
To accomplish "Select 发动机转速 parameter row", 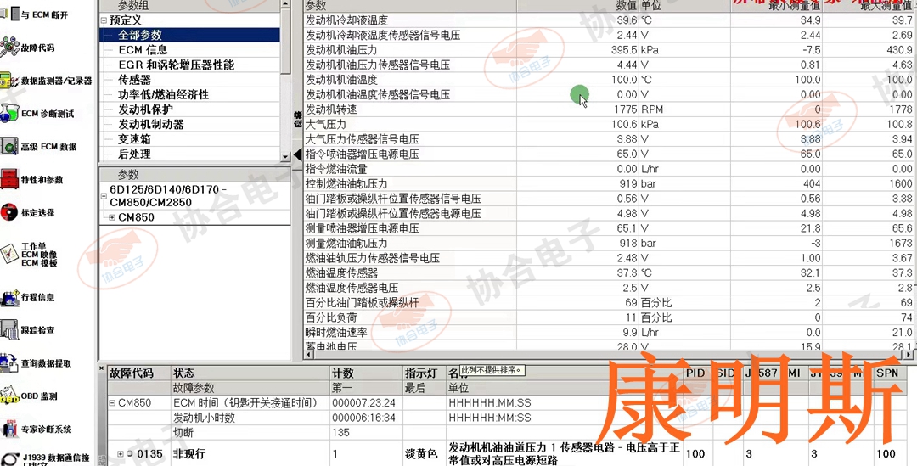I will click(x=608, y=109).
